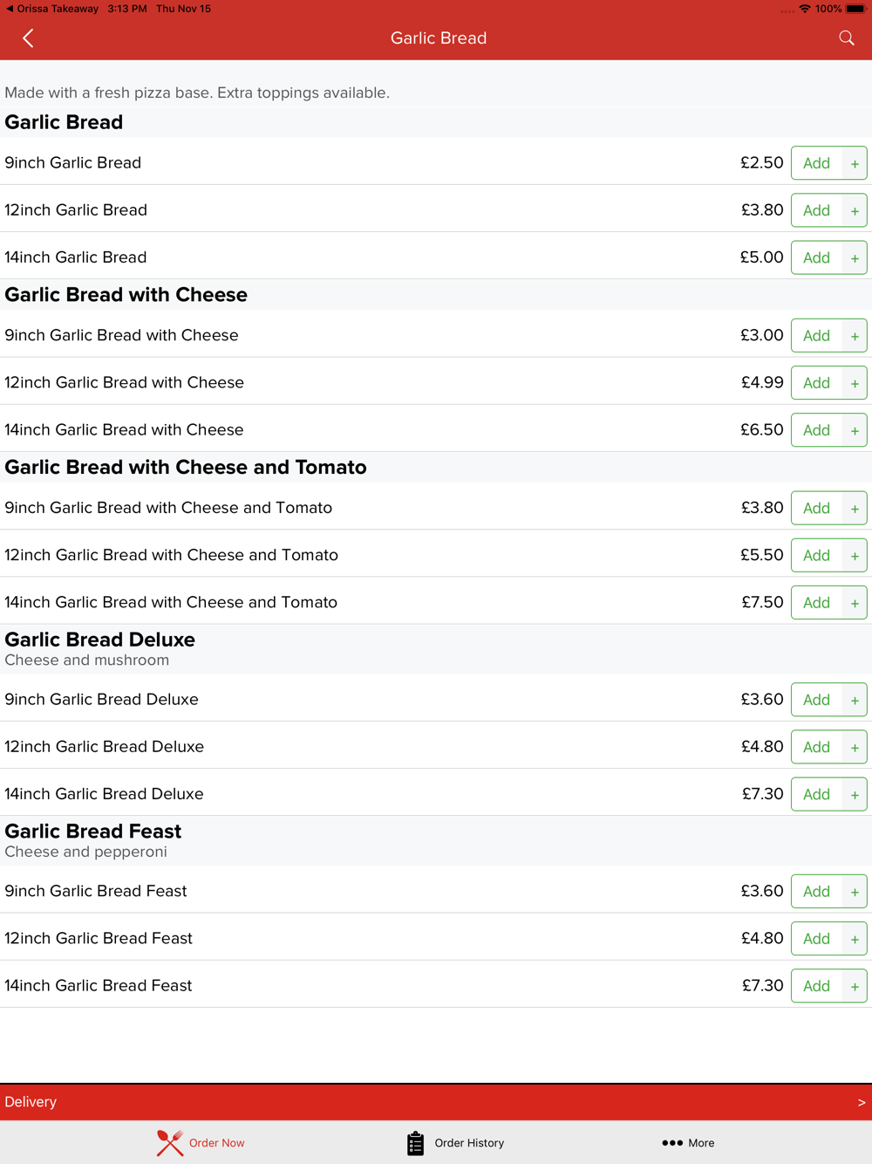
Task: Add 14inch Garlic Bread with Cheese
Action: 816,430
